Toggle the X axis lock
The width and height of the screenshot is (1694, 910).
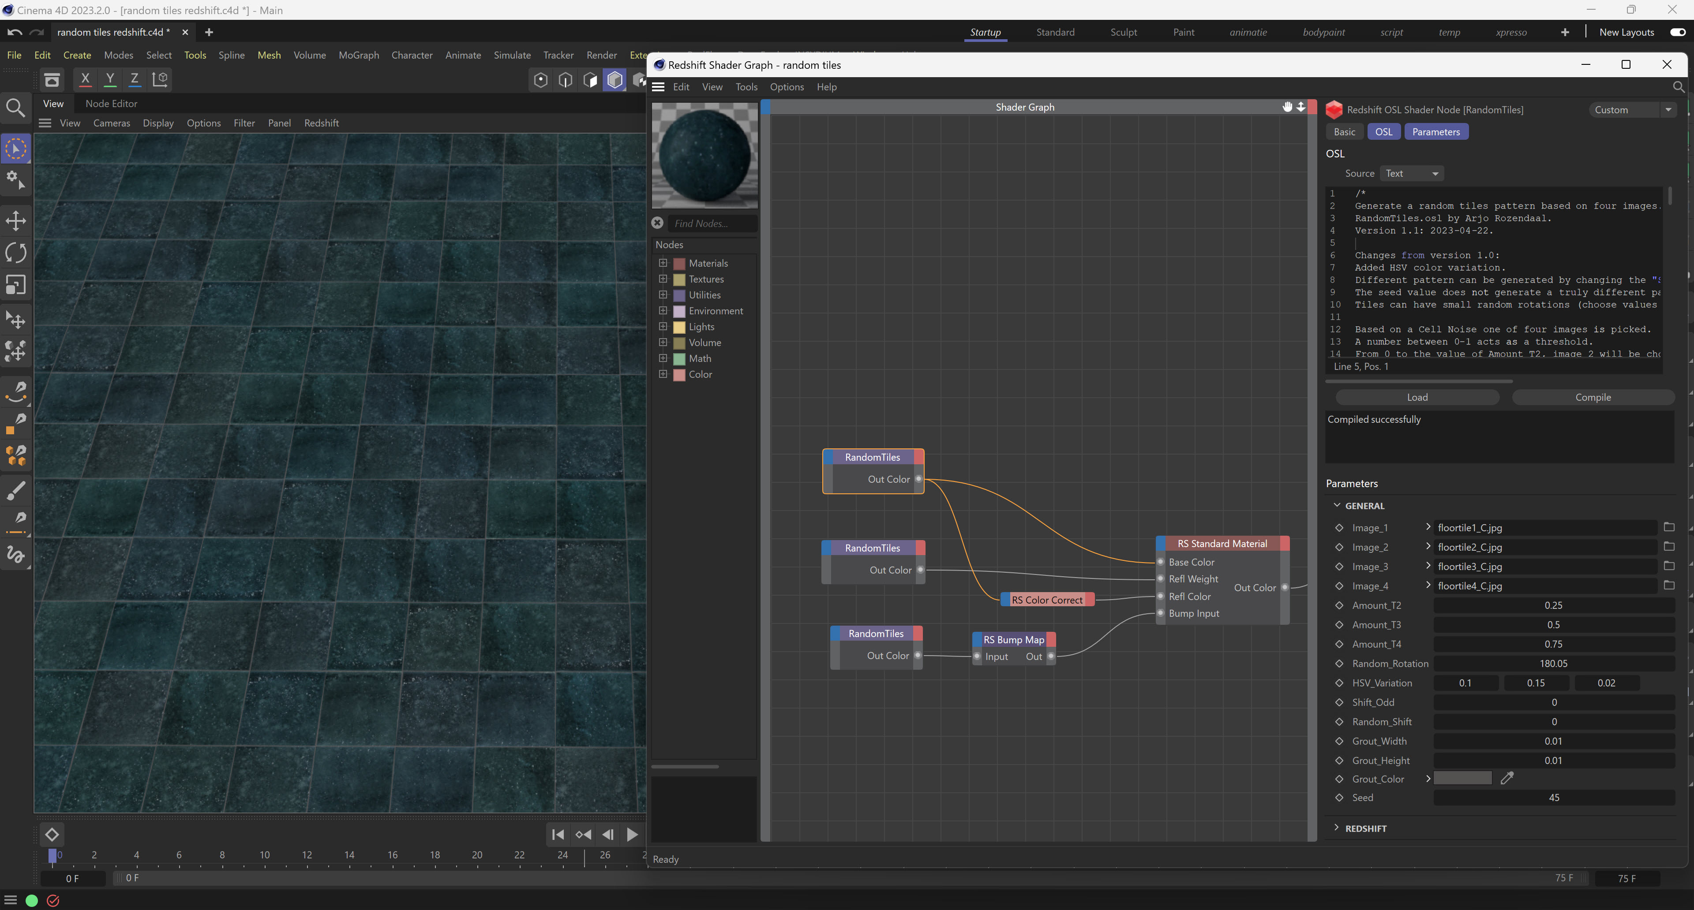pyautogui.click(x=85, y=79)
